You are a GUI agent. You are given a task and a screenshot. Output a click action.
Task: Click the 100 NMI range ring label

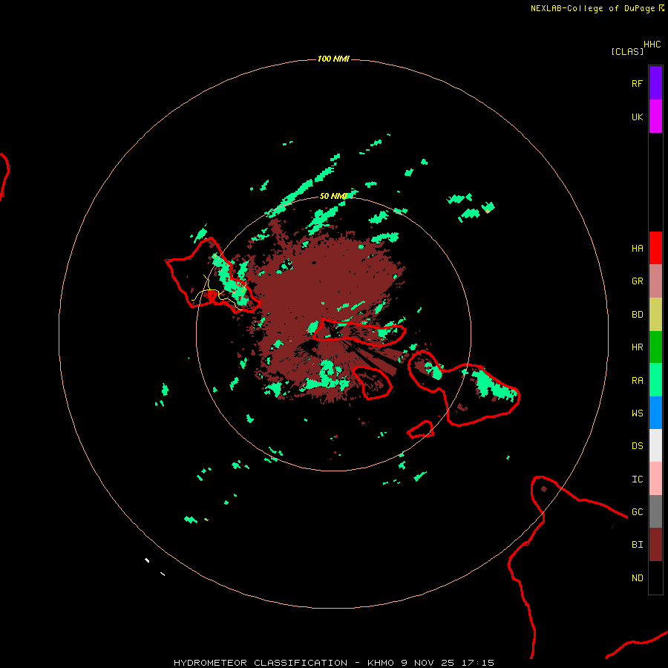coord(333,59)
